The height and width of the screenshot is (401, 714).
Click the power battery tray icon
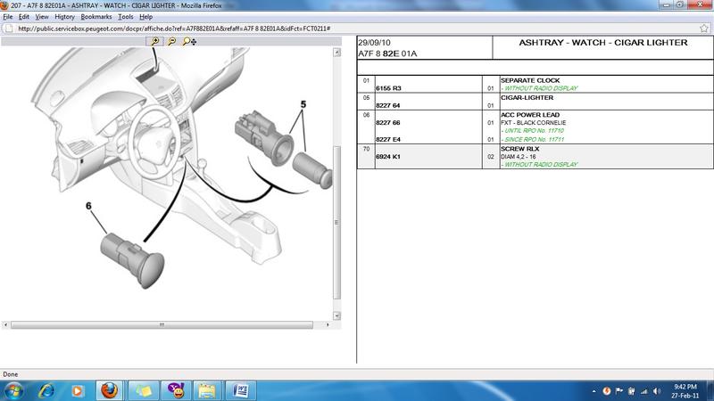(x=632, y=391)
